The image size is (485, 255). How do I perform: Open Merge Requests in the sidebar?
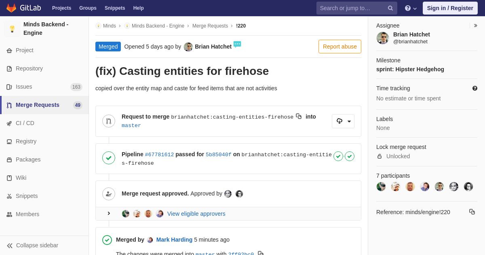44,105
